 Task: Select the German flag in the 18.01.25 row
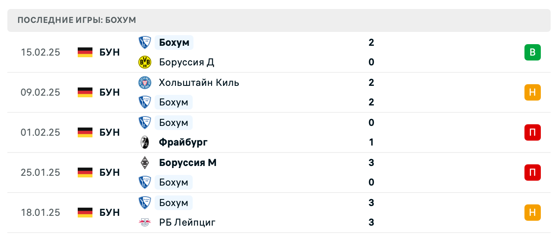85,213
